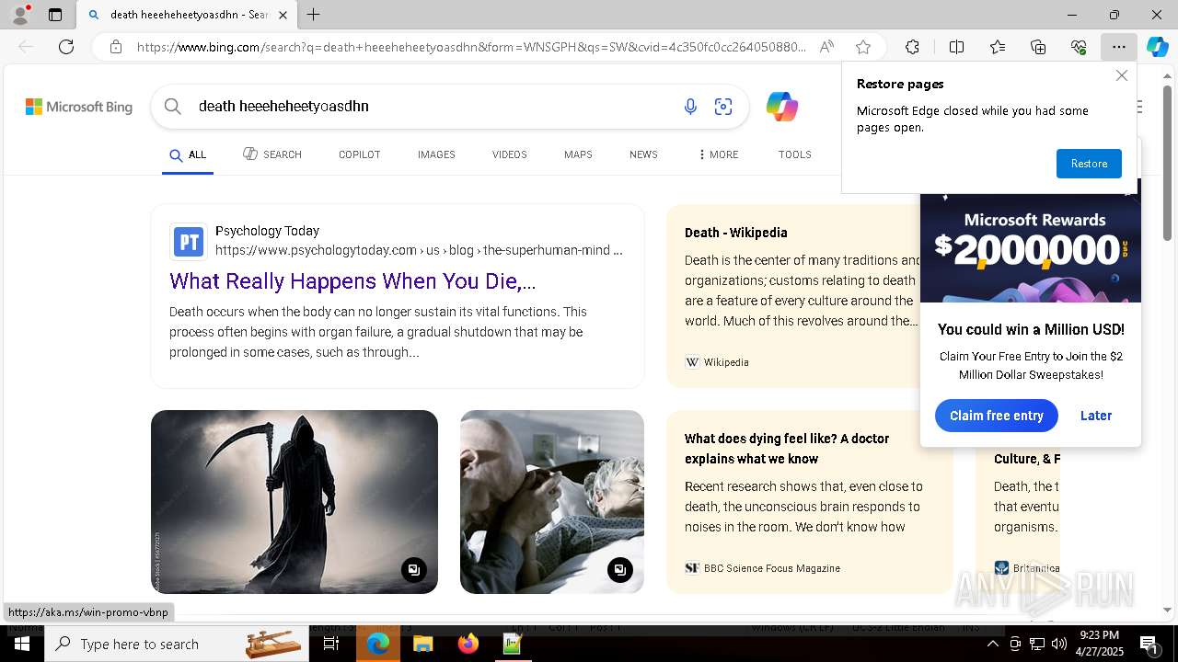Open 'What does dying feel like?' article

[x=787, y=449]
